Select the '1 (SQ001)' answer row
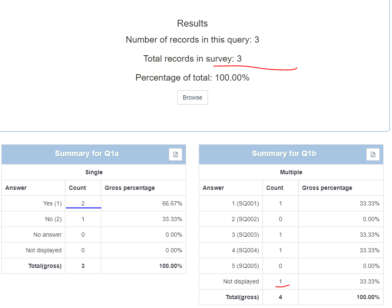Viewport: 392px width, 308px height. coord(245,203)
